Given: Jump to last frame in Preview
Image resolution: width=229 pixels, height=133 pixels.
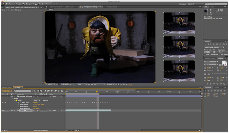Looking at the screenshot, I should 217,44.
